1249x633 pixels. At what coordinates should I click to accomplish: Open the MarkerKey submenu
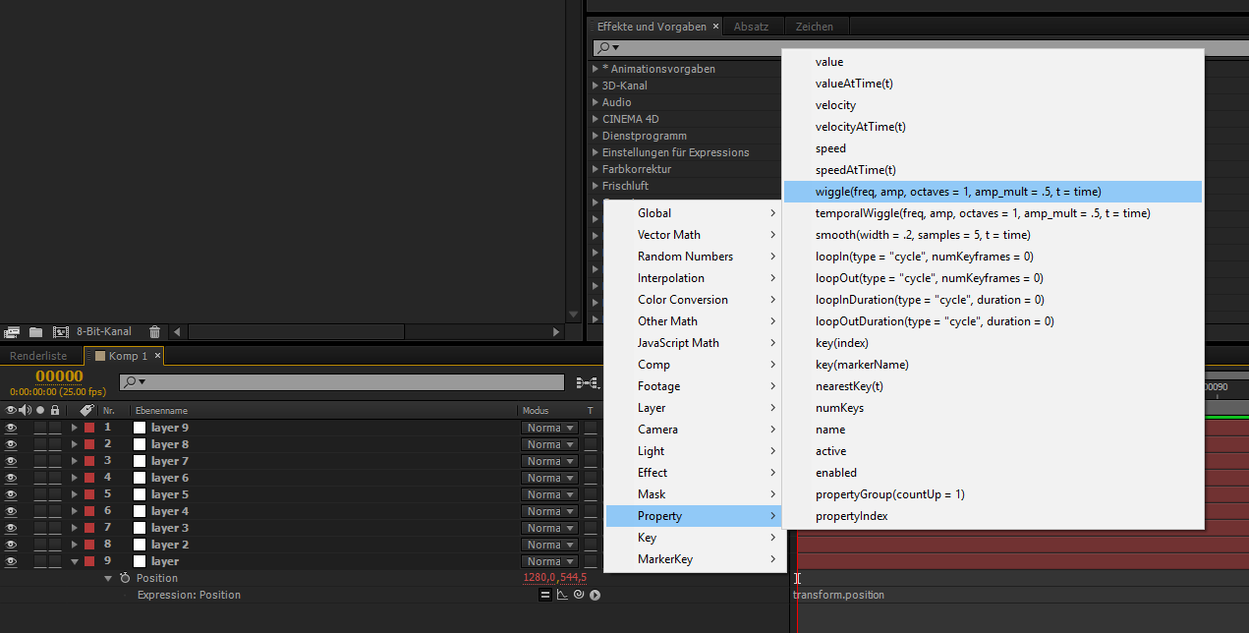695,559
